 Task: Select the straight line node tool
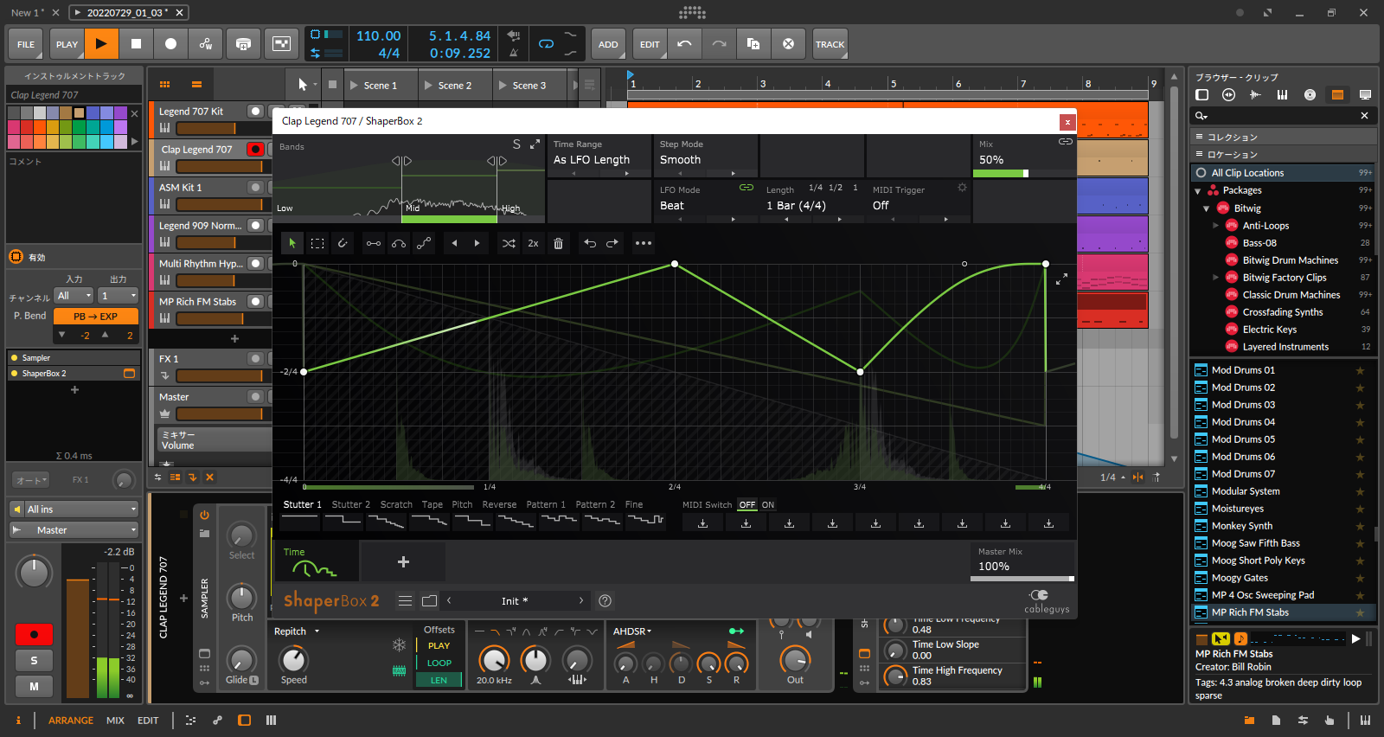click(x=374, y=243)
